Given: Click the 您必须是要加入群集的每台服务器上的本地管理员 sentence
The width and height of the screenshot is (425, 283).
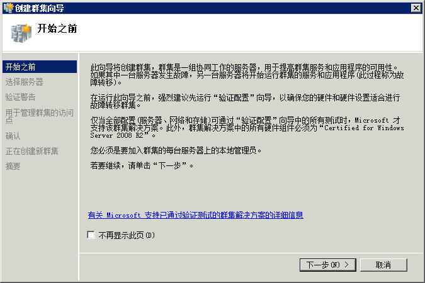Looking at the screenshot, I should 176,150.
